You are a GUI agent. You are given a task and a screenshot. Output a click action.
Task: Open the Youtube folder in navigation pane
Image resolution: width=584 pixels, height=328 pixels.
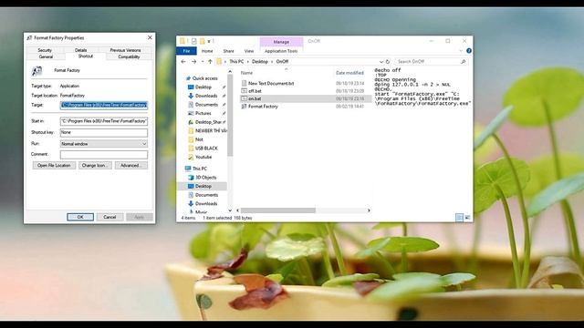pyautogui.click(x=203, y=157)
